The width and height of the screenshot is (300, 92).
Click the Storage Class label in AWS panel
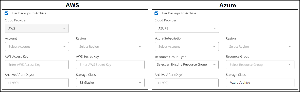(x=86, y=75)
